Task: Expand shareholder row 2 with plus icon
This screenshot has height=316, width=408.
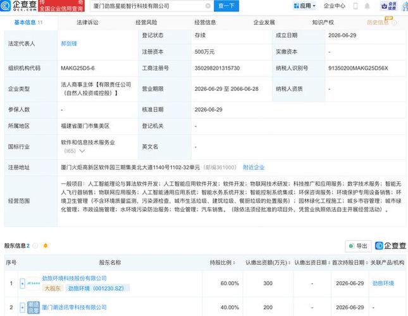Action: 22,307
